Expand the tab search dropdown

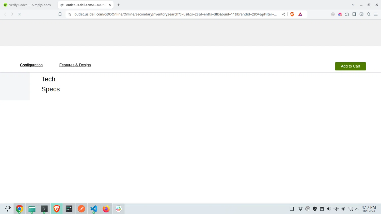click(x=353, y=5)
